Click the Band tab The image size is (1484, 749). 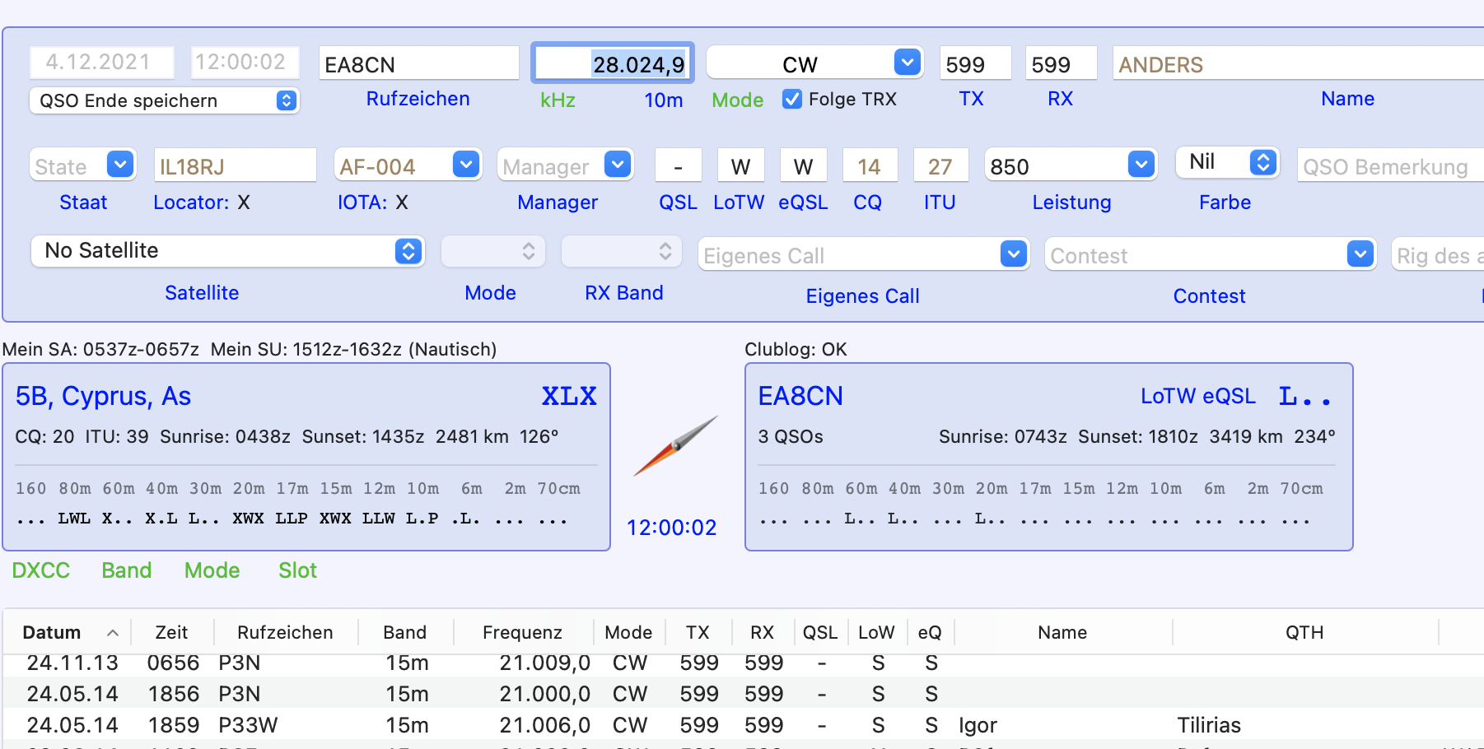coord(126,570)
